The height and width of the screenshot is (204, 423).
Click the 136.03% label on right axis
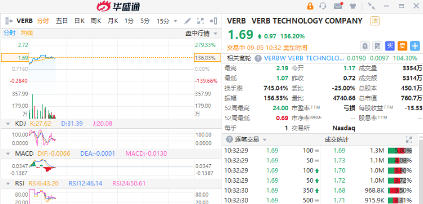click(x=207, y=58)
